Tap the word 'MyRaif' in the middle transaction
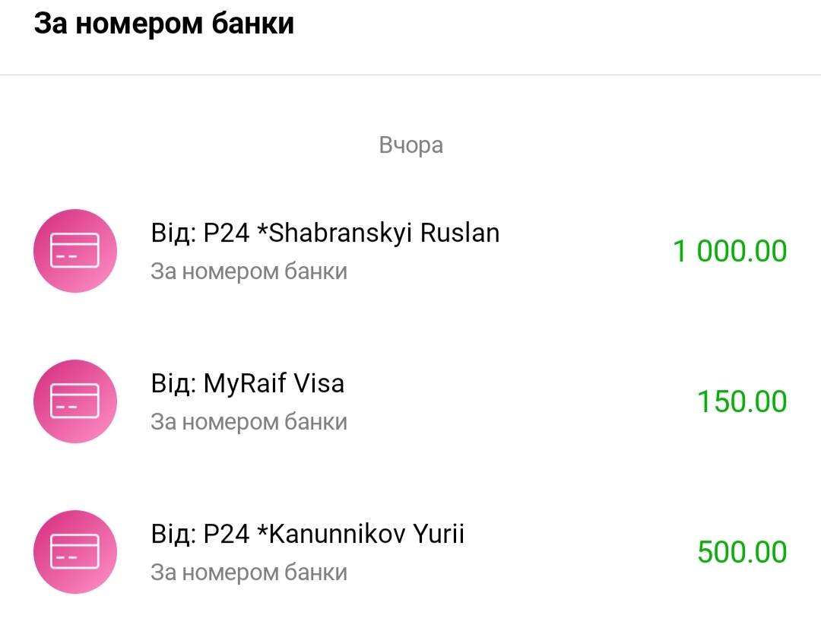This screenshot has height=628, width=821. click(245, 383)
